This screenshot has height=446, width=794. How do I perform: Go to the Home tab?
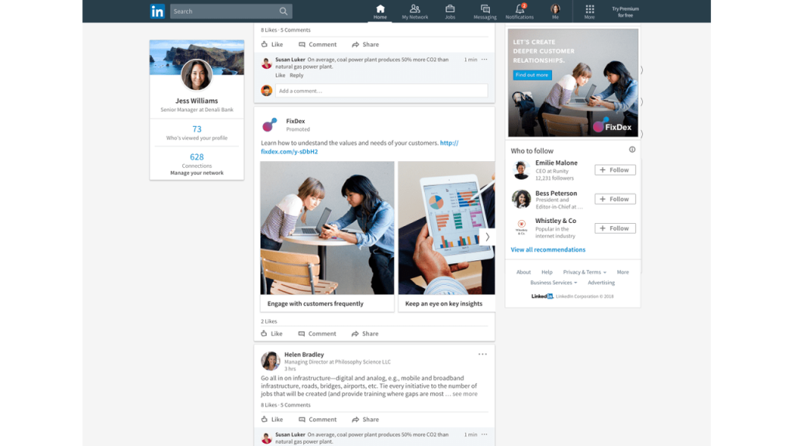point(380,12)
